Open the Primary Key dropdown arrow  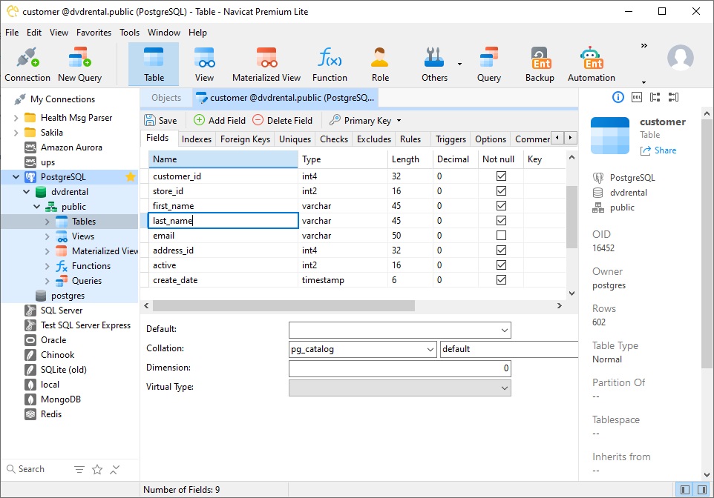point(399,121)
